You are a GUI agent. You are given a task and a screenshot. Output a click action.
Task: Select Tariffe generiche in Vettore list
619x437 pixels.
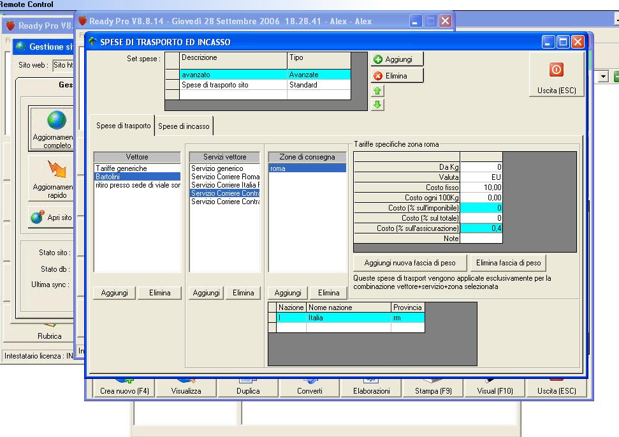tap(138, 168)
